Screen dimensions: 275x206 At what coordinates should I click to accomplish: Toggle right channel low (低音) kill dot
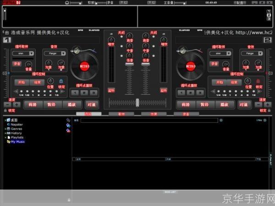154,56
